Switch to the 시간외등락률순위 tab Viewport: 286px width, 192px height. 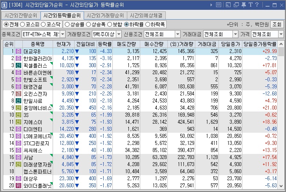(62, 15)
